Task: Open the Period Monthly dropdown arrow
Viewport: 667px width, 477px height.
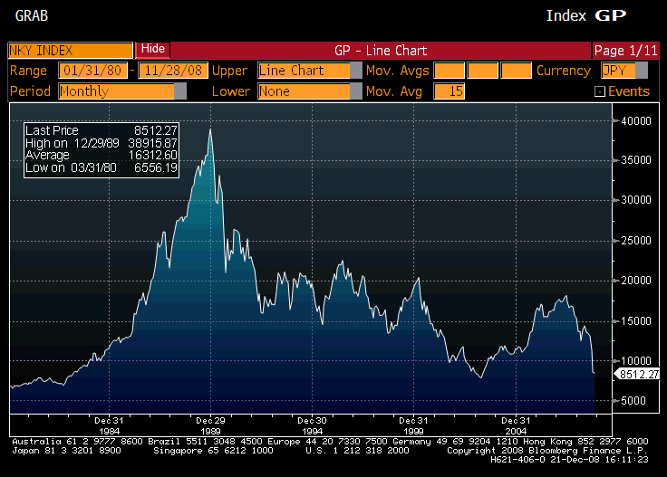Action: pyautogui.click(x=180, y=91)
